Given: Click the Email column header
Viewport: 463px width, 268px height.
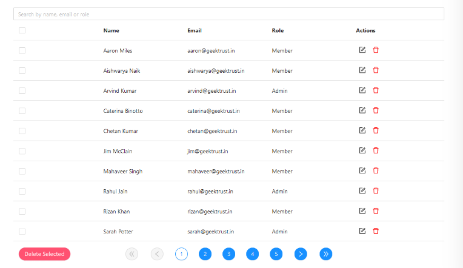Looking at the screenshot, I should pos(195,30).
